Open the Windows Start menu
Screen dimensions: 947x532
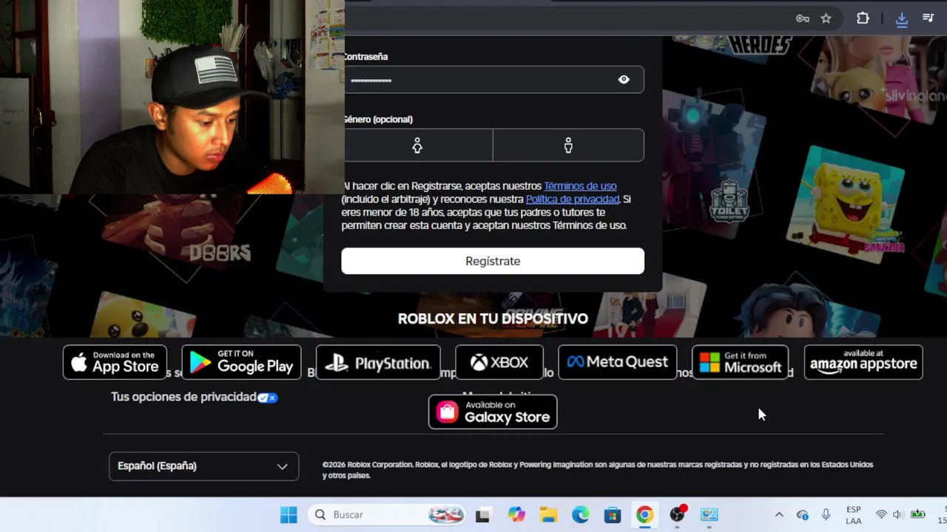click(289, 515)
